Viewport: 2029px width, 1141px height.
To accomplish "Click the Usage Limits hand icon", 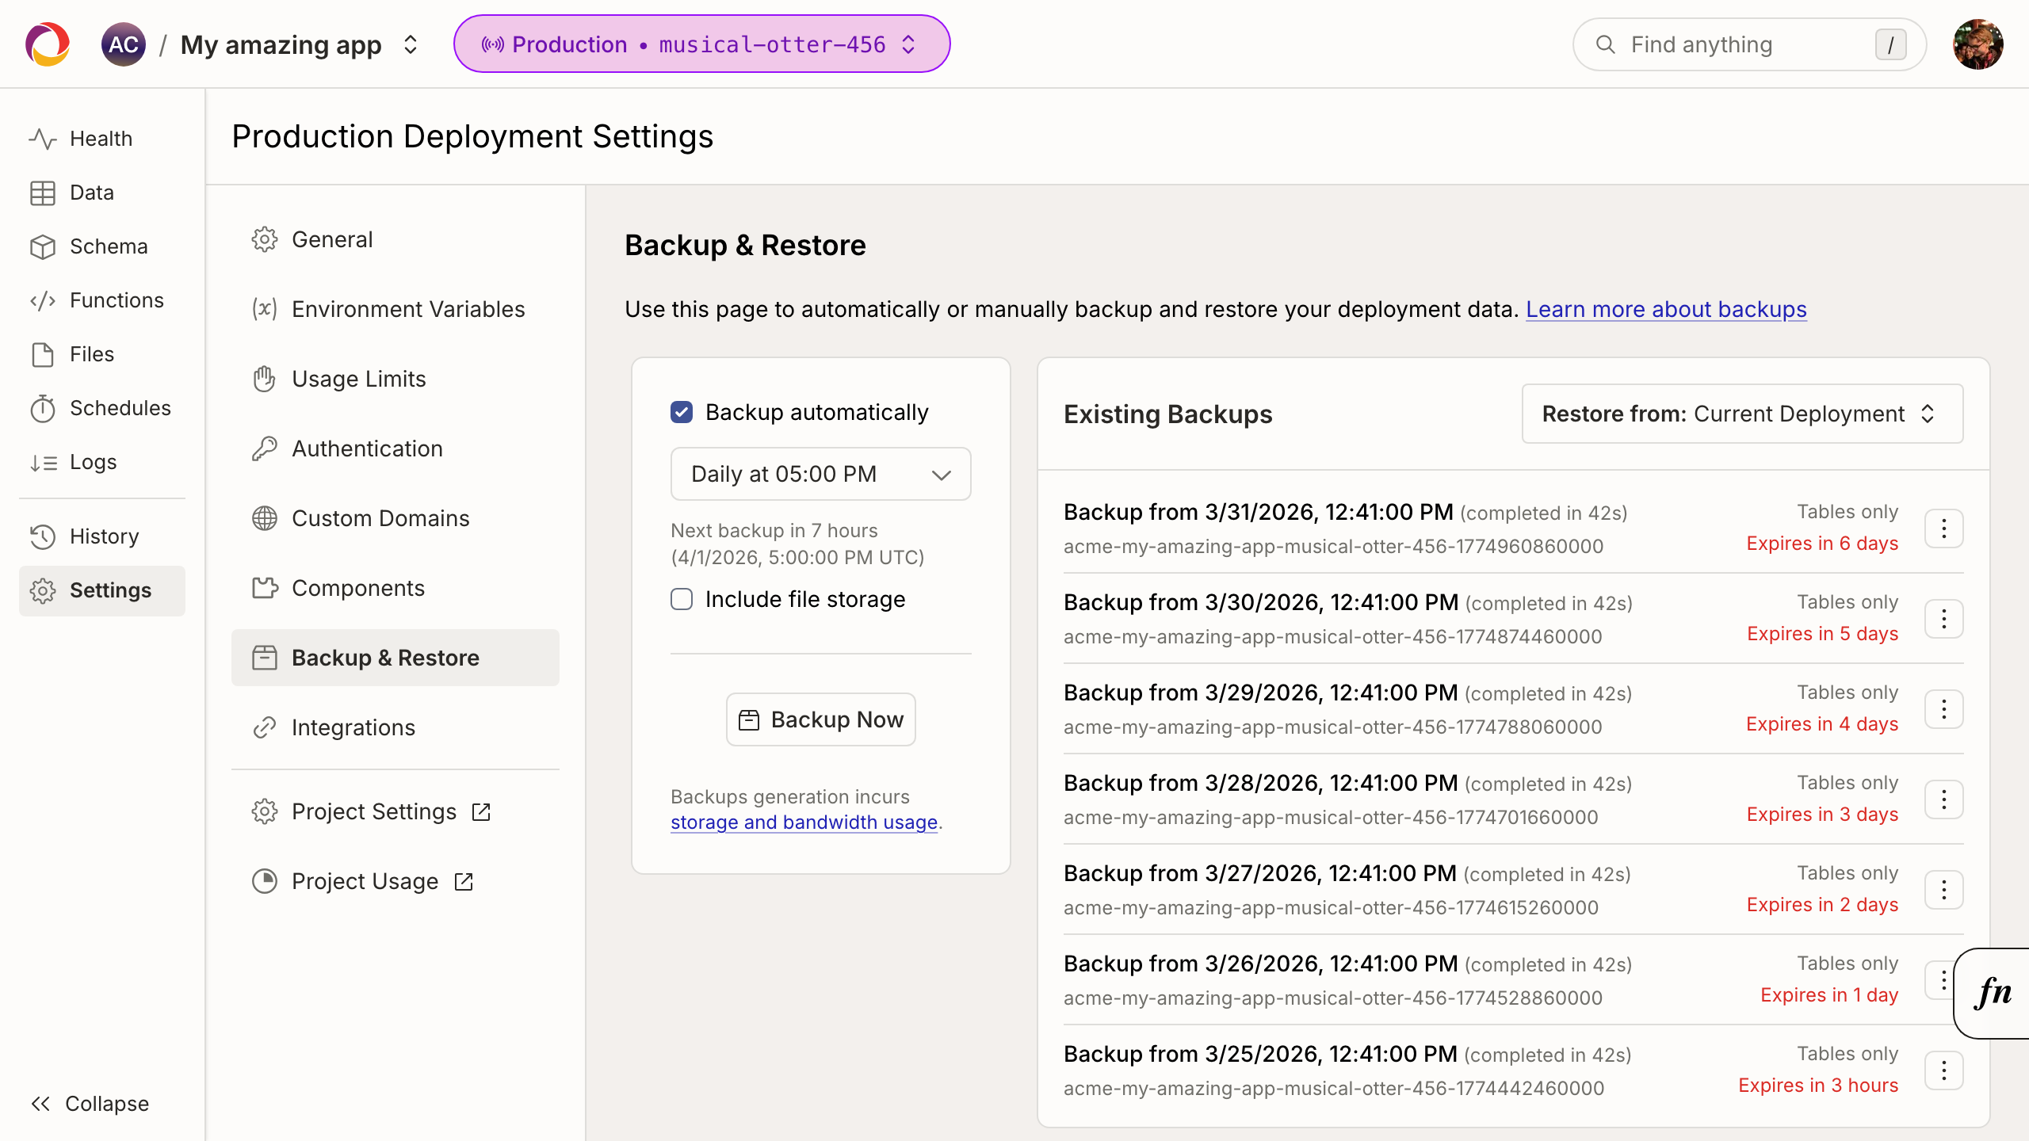I will pyautogui.click(x=265, y=379).
